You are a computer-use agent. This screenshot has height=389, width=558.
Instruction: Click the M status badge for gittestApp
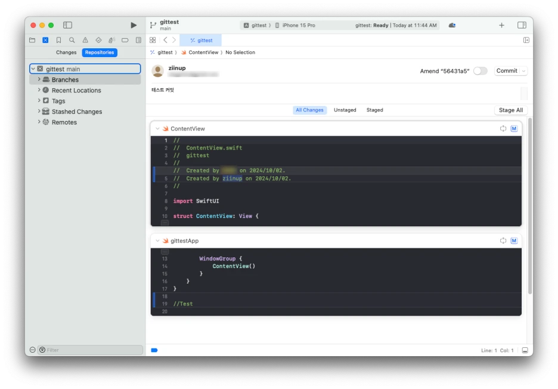click(514, 241)
